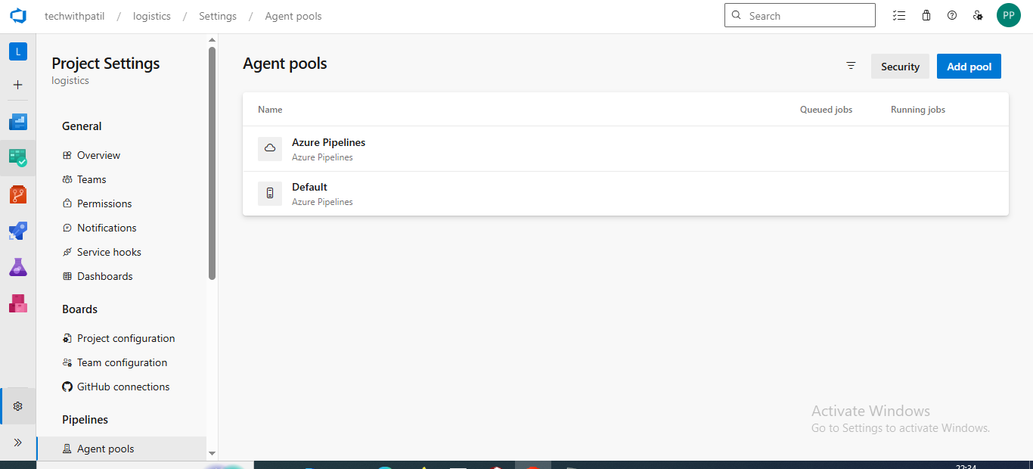Click the settings sidebar scrollbar down arrow
This screenshot has height=469, width=1033.
click(x=212, y=453)
